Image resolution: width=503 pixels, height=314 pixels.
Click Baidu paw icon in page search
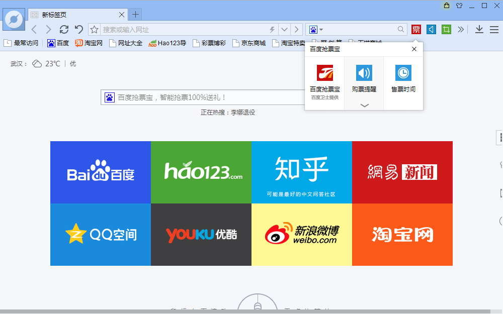109,97
